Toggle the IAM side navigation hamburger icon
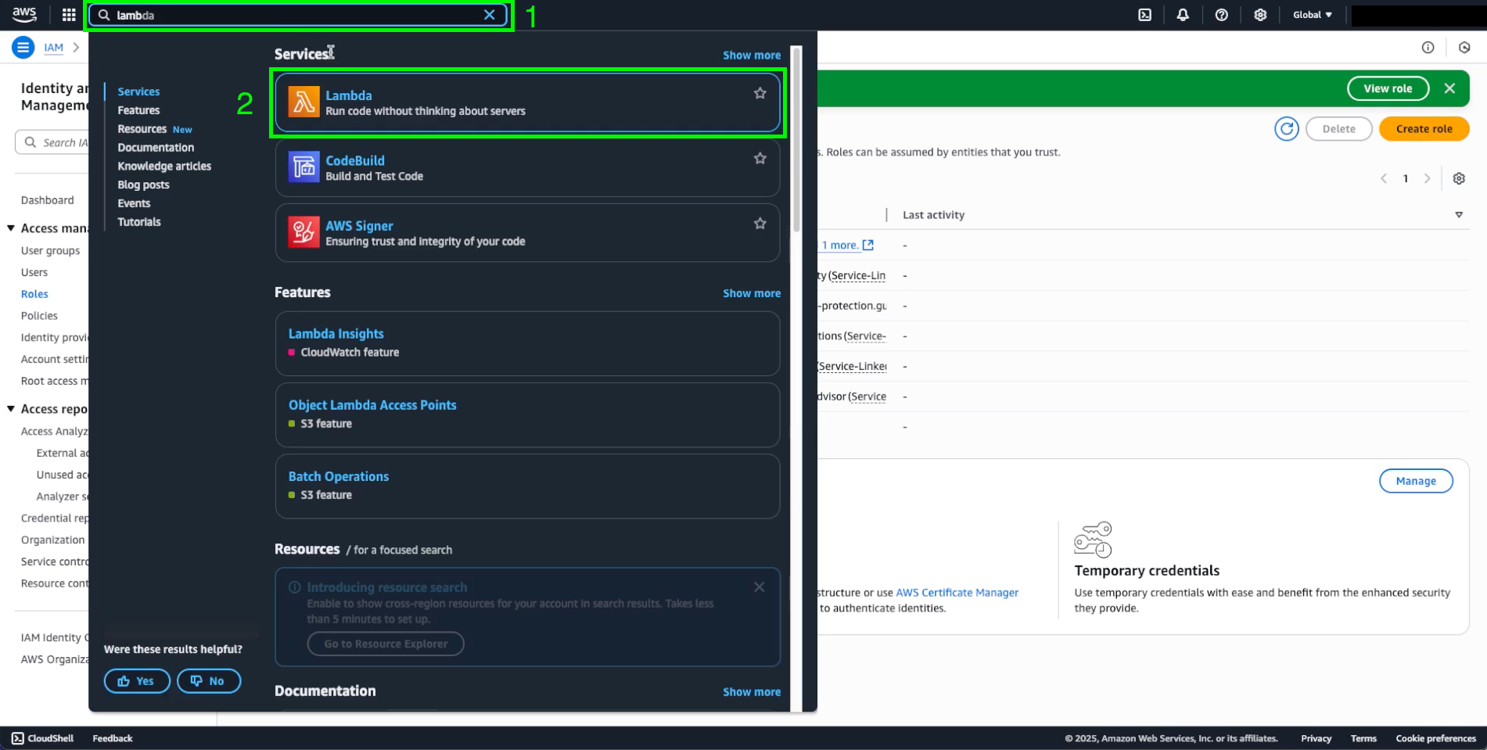Viewport: 1487px width, 750px height. (x=23, y=48)
